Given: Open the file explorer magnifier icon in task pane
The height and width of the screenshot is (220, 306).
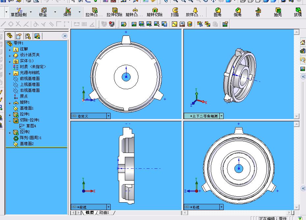Looking at the screenshot, I should coord(303,60).
